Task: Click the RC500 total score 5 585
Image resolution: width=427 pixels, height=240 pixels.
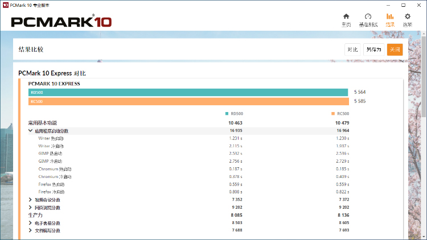Action: [360, 101]
